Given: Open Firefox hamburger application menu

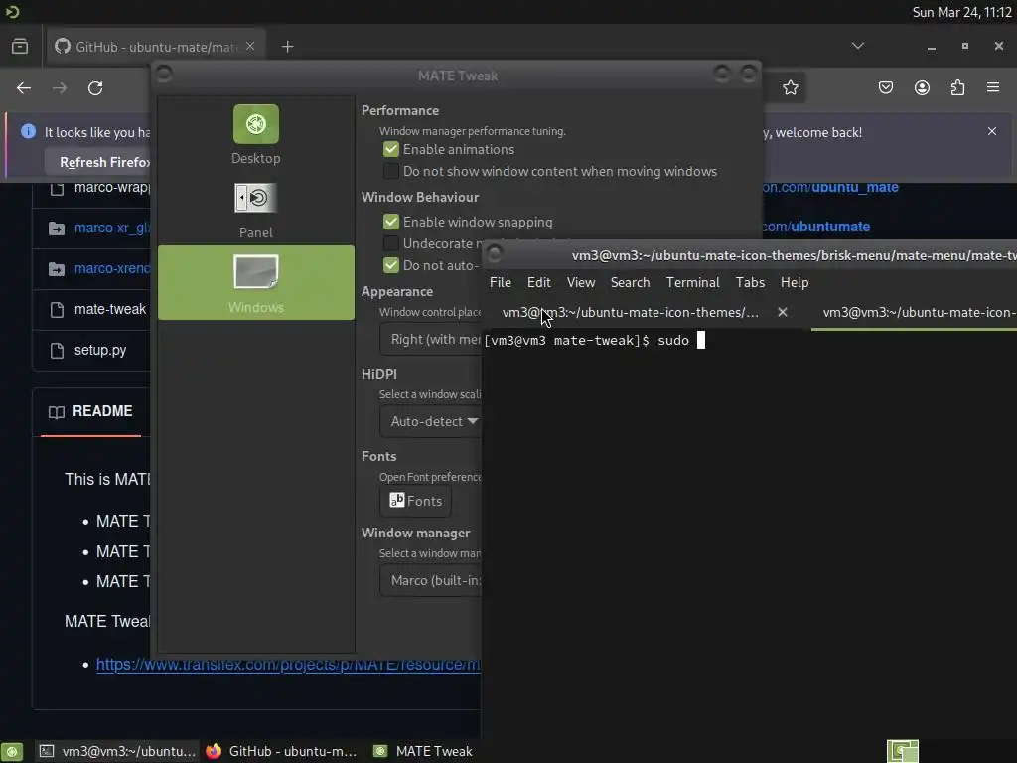Looking at the screenshot, I should pyautogui.click(x=993, y=87).
